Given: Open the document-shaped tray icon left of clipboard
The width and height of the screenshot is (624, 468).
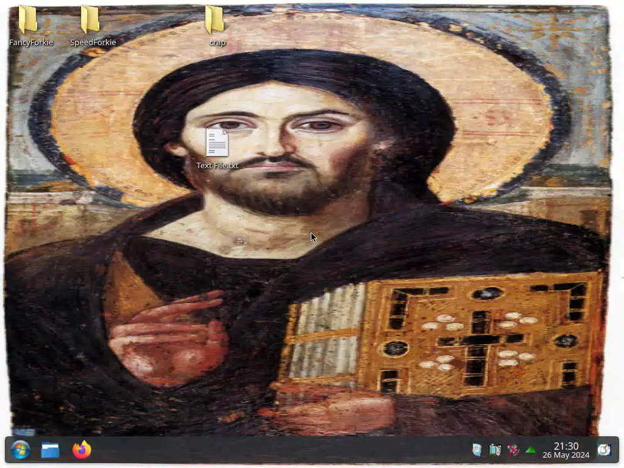Looking at the screenshot, I should (x=477, y=450).
